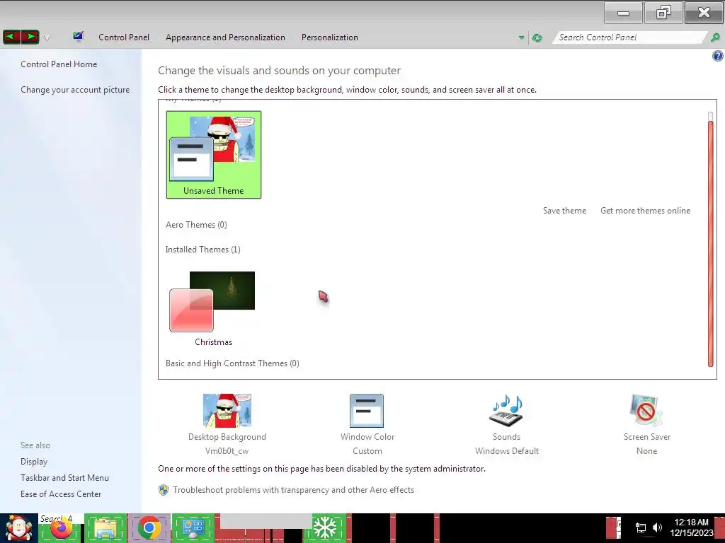Click the network tray icon
The image size is (725, 543).
click(640, 527)
